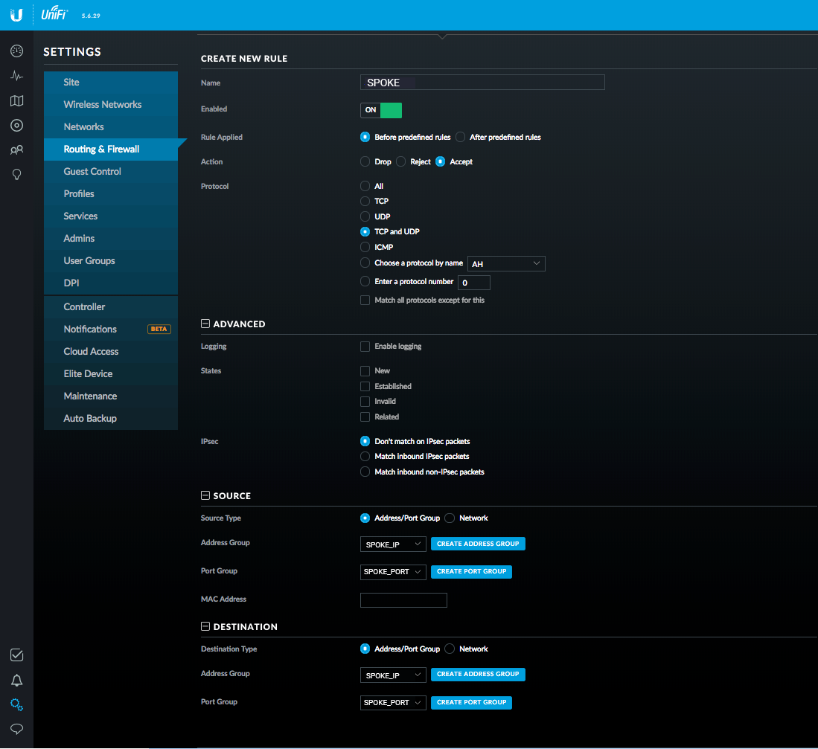Select the Drop action radio button

tap(365, 161)
